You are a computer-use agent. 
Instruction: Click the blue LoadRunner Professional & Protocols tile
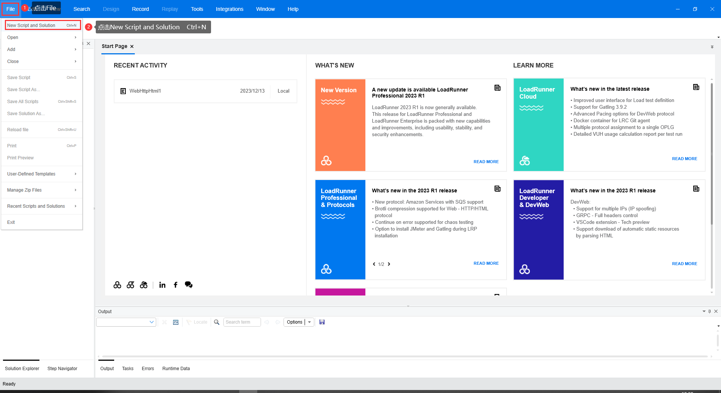point(340,229)
